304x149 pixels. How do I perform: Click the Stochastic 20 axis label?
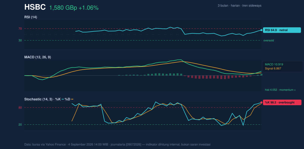(x=20, y=125)
